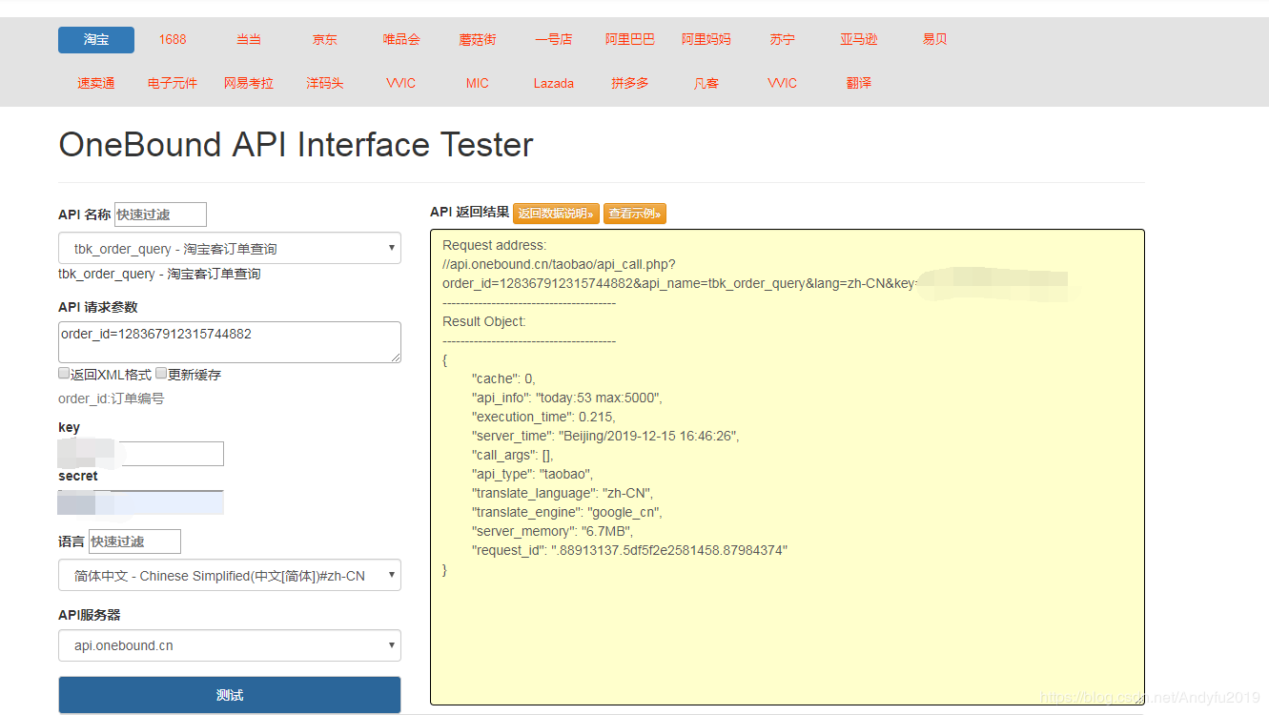This screenshot has width=1269, height=715.
Task: Click the "server_time" Beijing/2019-12-15 line
Action: click(x=605, y=436)
